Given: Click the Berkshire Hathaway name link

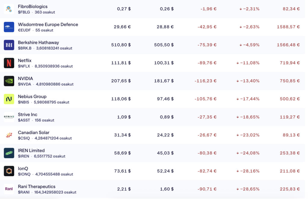Looking at the screenshot, I should [38, 42].
